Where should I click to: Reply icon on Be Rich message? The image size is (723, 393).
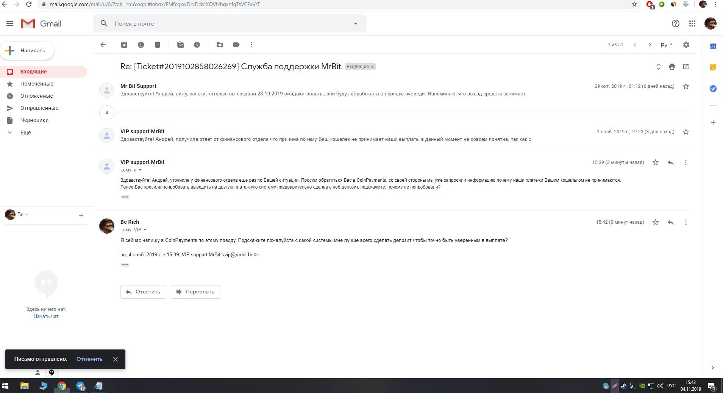coord(671,222)
